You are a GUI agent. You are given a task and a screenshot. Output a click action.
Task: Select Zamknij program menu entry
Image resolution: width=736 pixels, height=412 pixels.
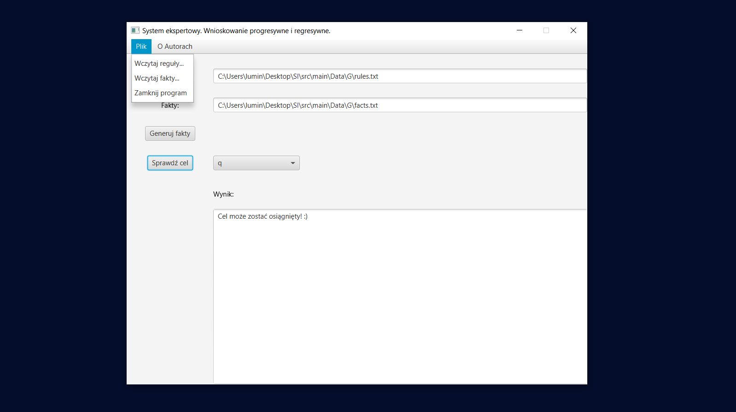(x=161, y=93)
